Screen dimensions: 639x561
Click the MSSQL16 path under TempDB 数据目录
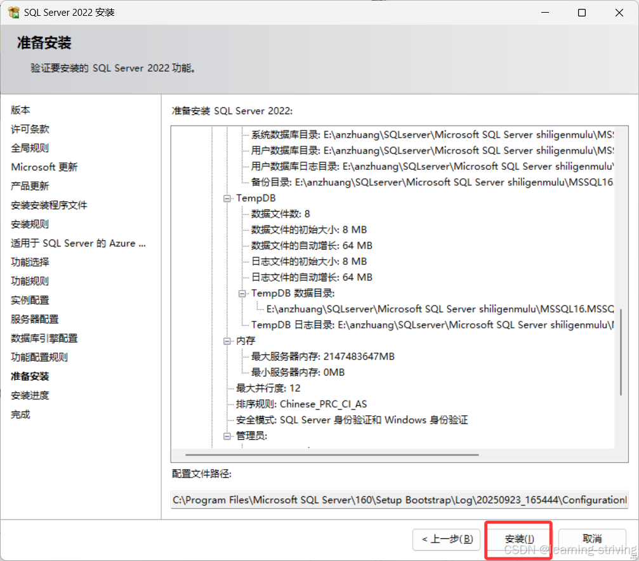(x=440, y=309)
